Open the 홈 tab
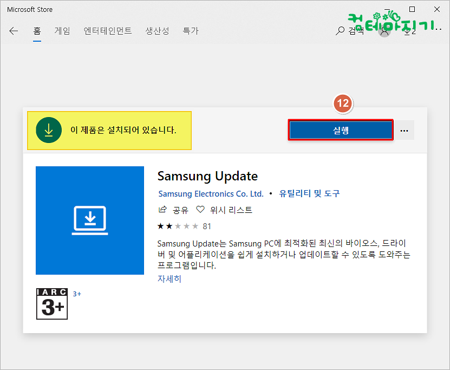 [x=37, y=31]
